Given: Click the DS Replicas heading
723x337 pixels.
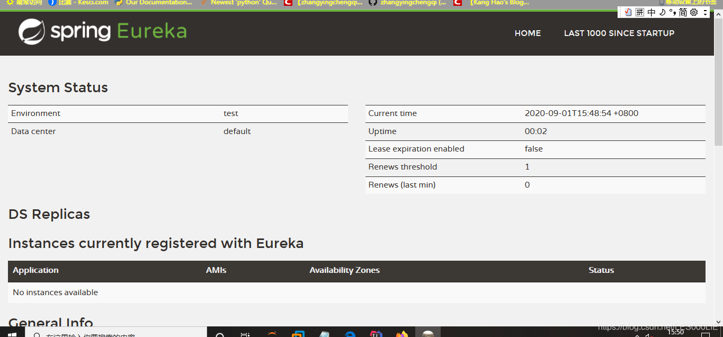Looking at the screenshot, I should [x=49, y=214].
